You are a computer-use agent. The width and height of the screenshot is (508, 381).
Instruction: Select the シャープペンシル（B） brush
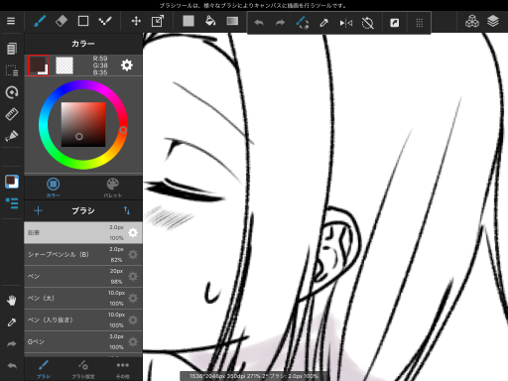click(83, 254)
